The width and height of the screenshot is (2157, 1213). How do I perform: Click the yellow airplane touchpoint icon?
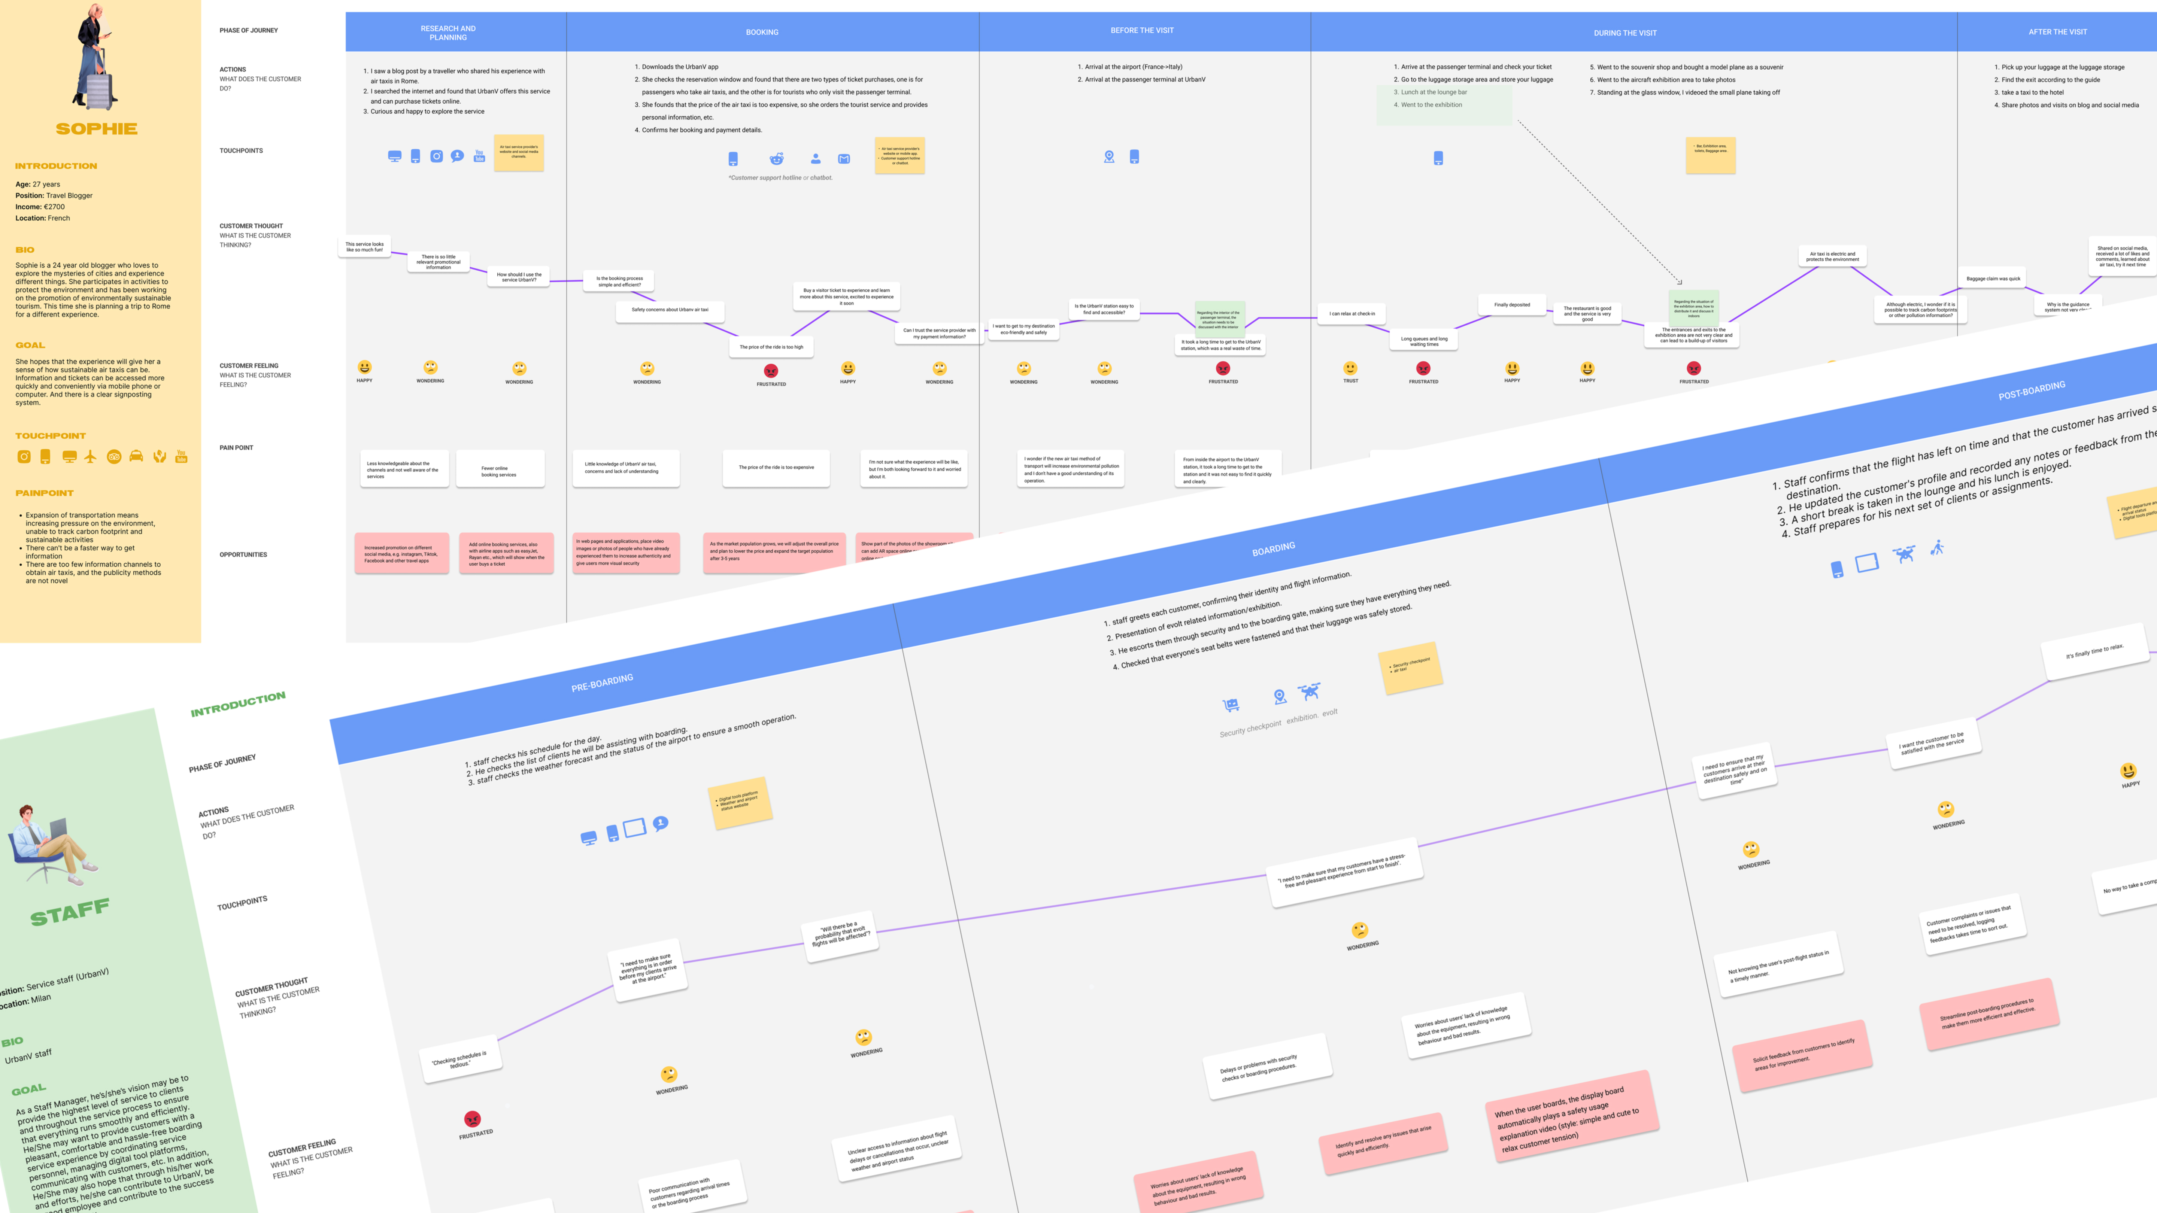90,456
